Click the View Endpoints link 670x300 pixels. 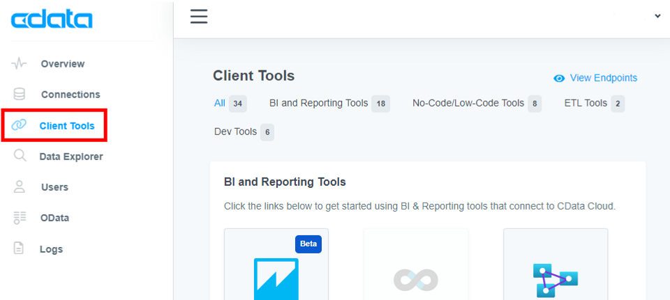pyautogui.click(x=603, y=78)
